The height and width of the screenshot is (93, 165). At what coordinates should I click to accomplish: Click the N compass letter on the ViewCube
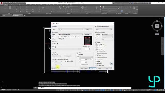pyautogui.click(x=157, y=21)
